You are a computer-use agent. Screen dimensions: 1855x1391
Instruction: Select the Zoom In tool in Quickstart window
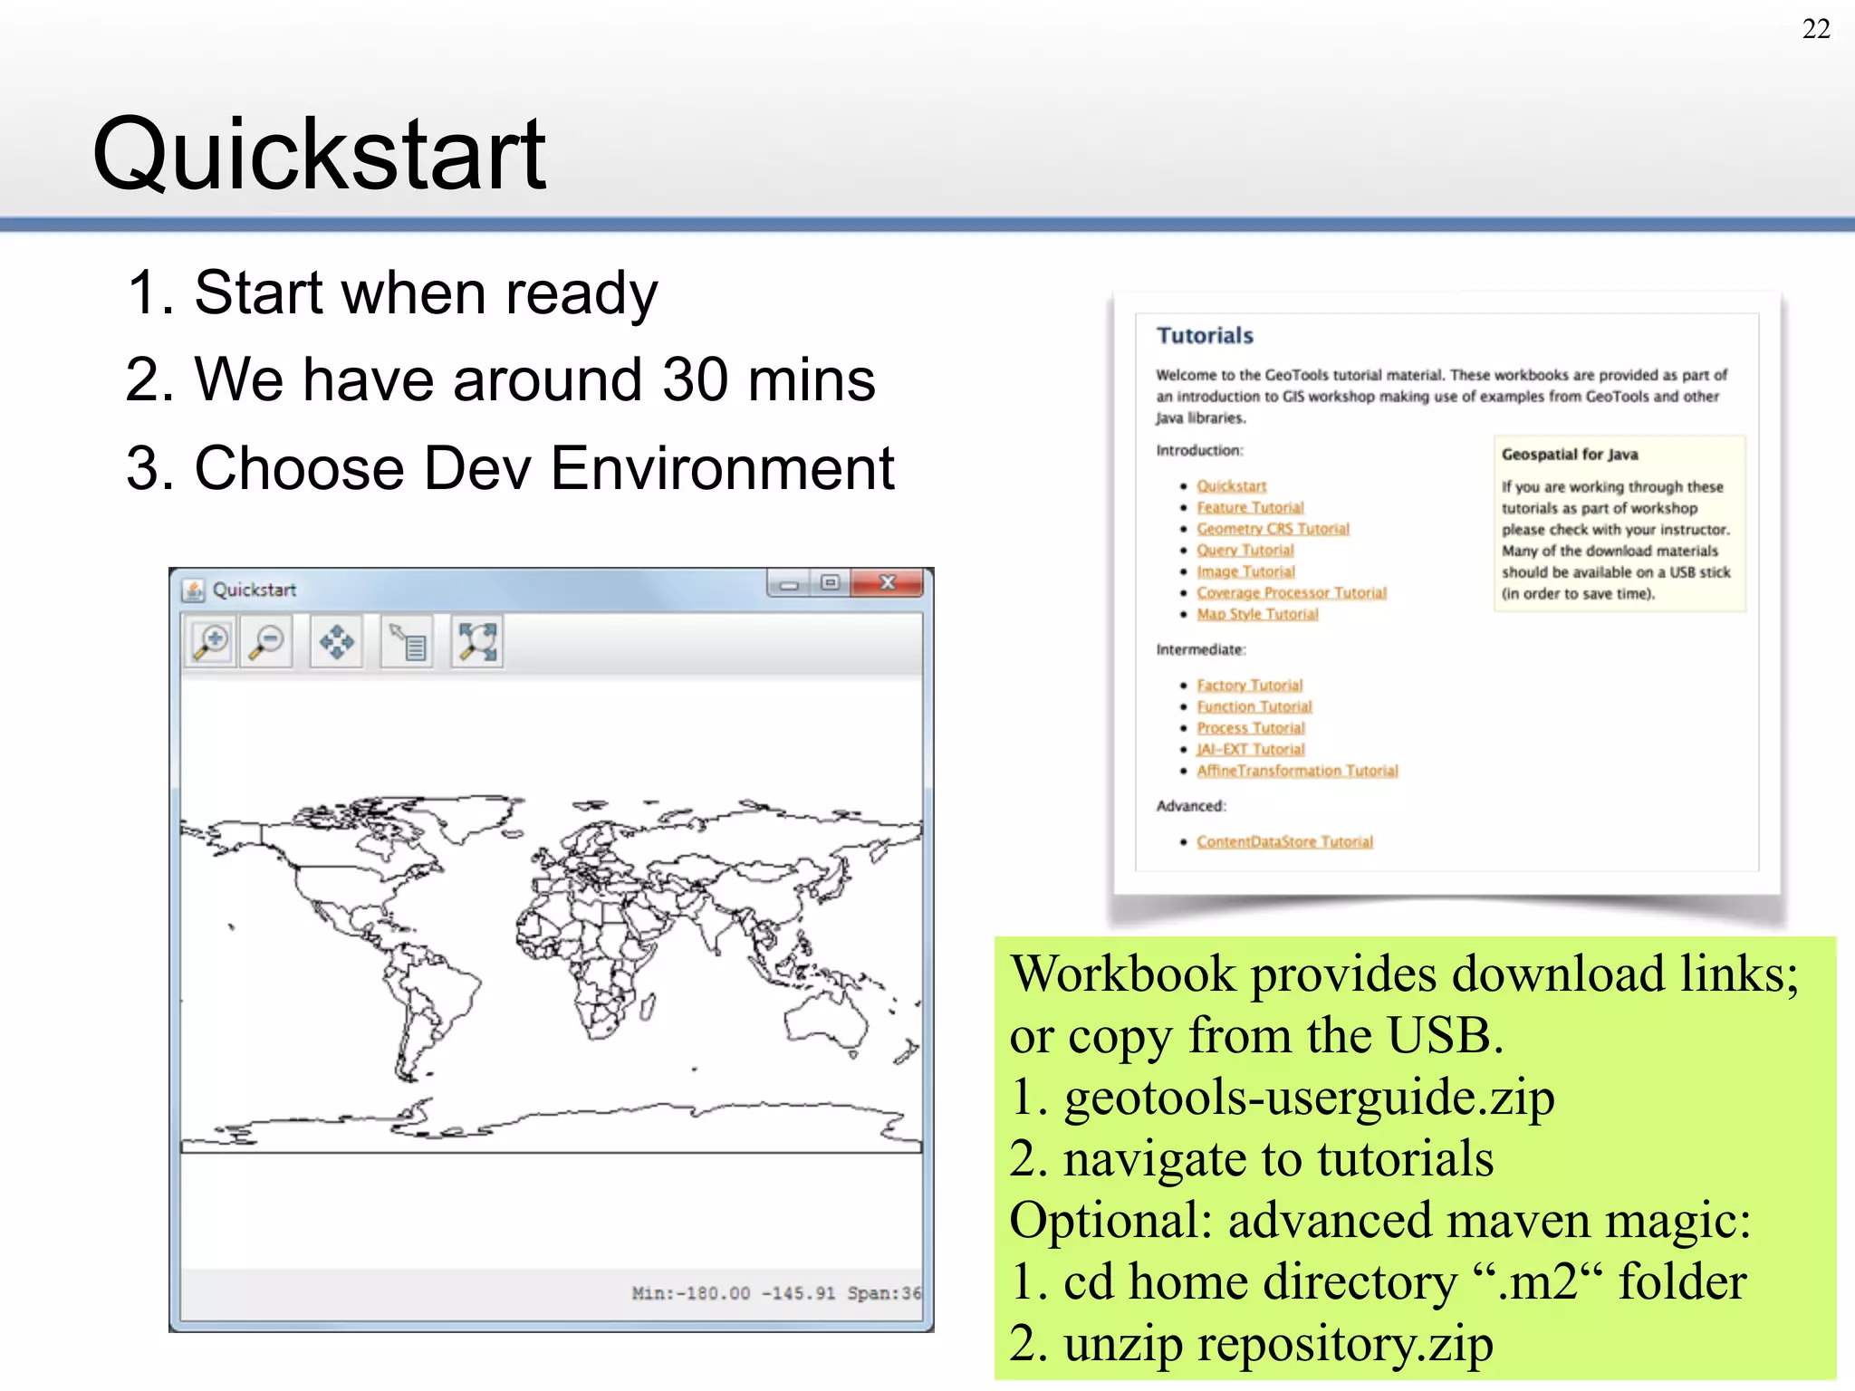pos(212,641)
